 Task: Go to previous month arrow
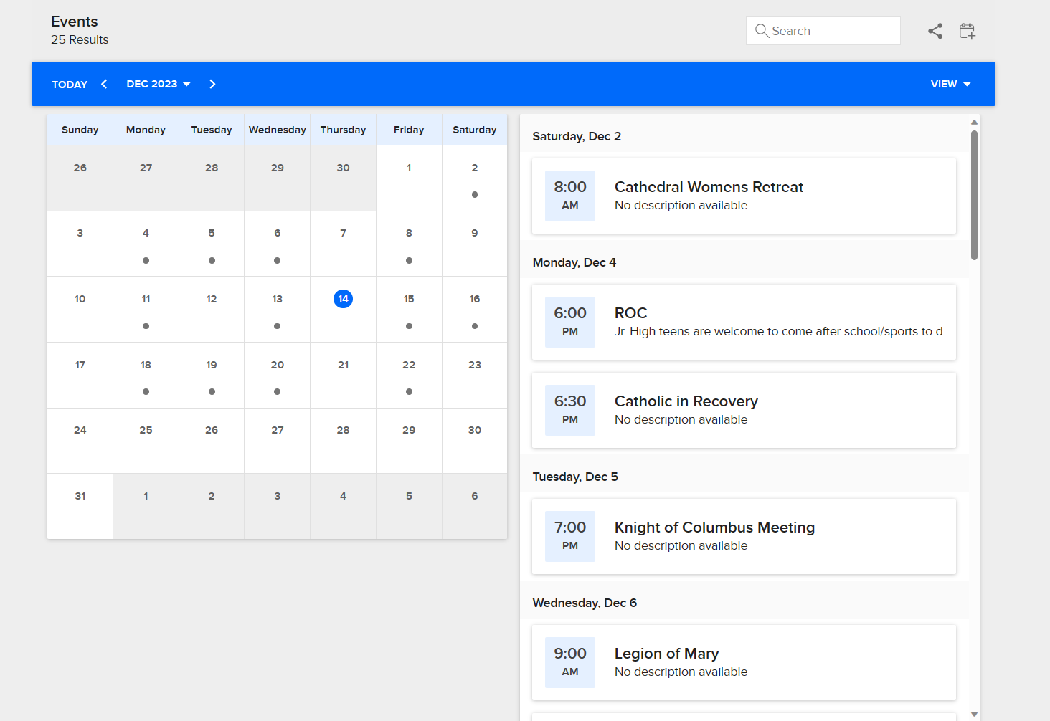click(x=104, y=84)
